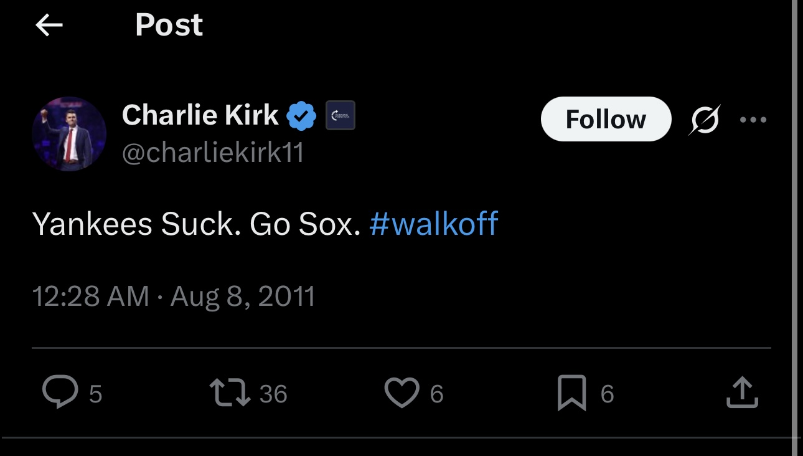Click the "Yankees Suck. Go Sox." post text

point(196,224)
